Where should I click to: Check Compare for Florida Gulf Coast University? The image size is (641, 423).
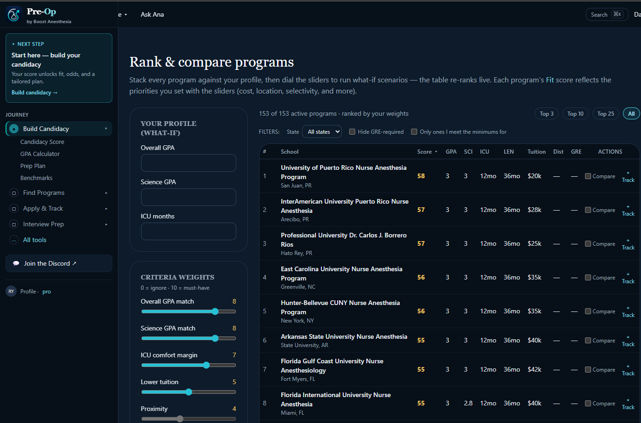588,370
